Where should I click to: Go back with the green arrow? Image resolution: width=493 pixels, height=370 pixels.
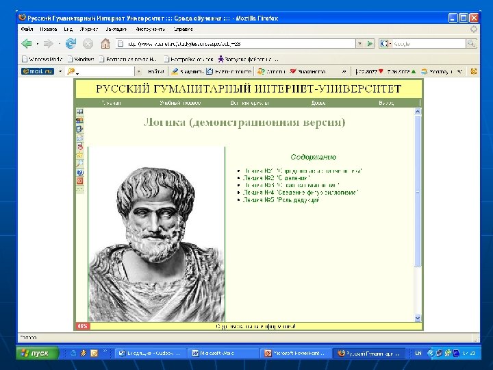[27, 43]
